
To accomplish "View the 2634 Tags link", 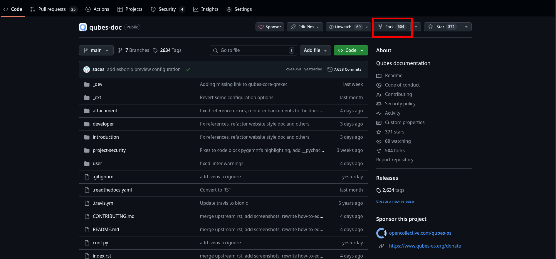I will (x=167, y=50).
